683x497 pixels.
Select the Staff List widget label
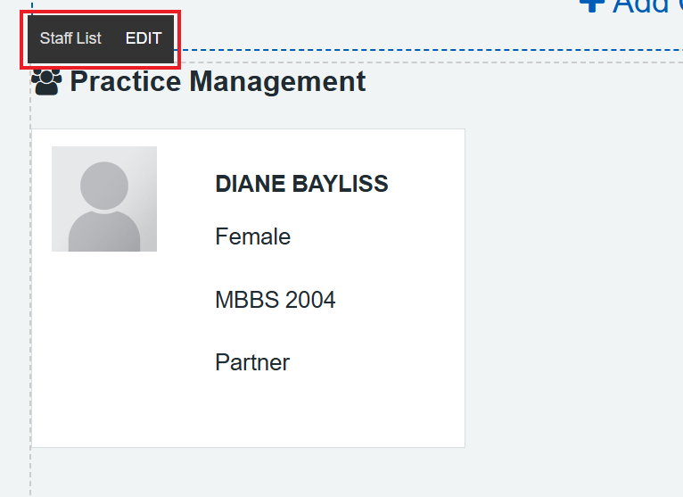70,38
